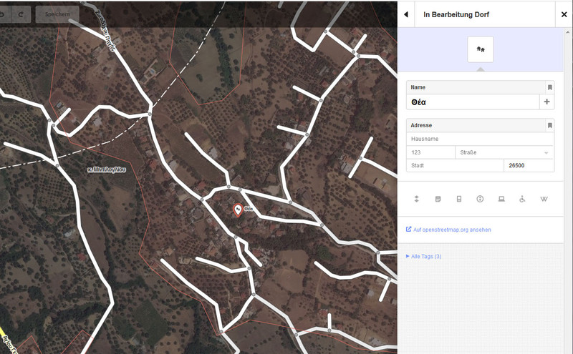Click plus to add multilingual name
Image resolution: width=573 pixels, height=354 pixels.
point(547,102)
